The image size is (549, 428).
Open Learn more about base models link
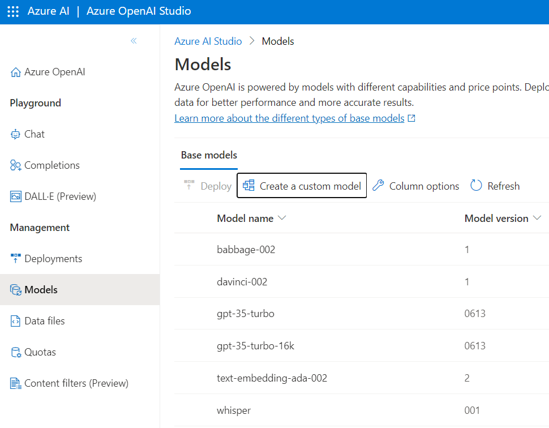tap(289, 118)
